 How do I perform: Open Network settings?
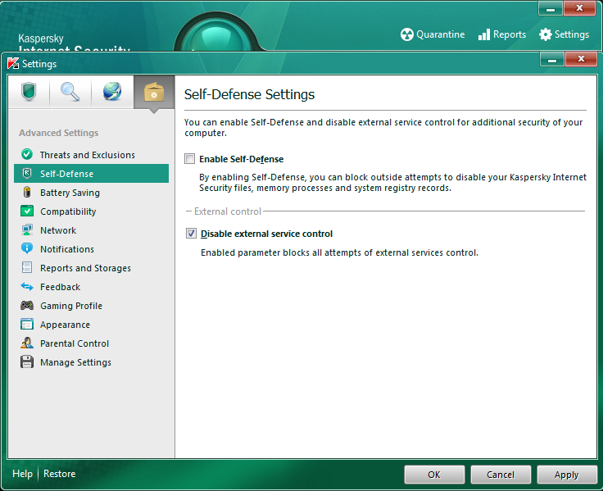click(91, 230)
